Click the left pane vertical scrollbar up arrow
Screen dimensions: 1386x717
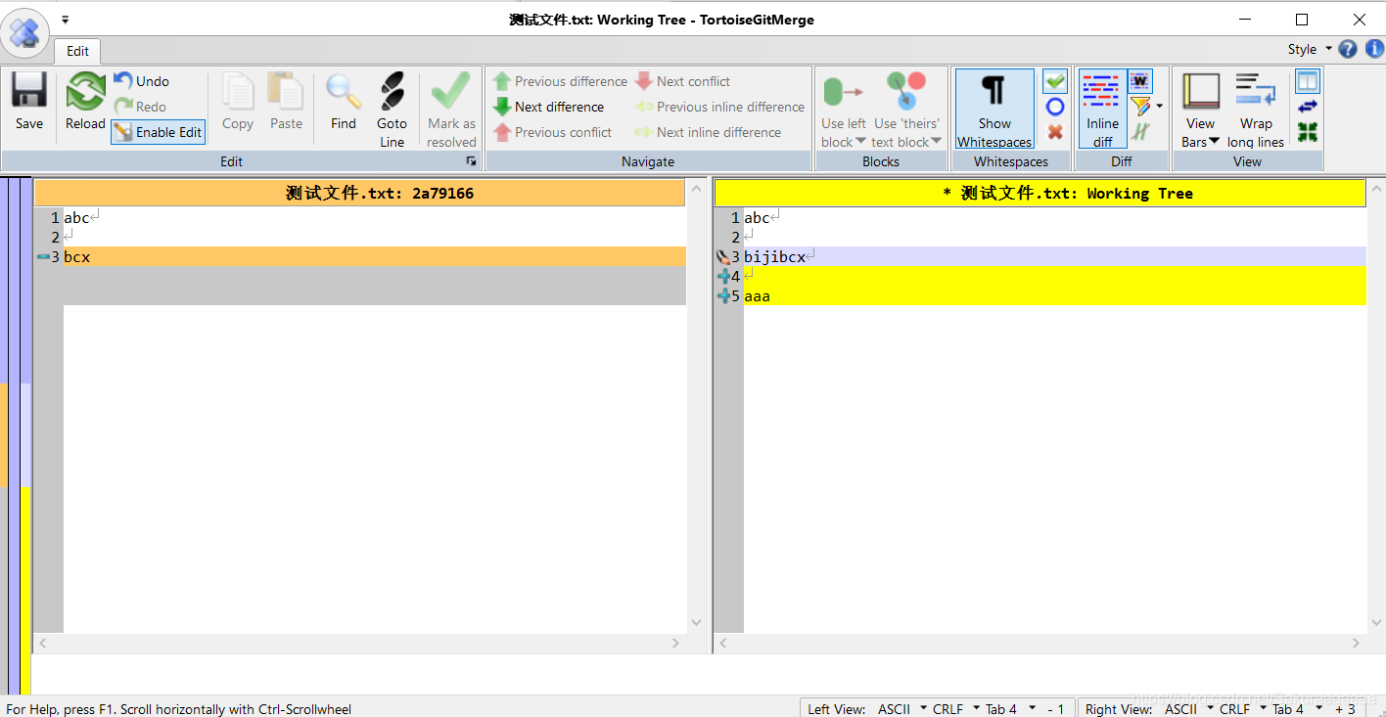(696, 188)
